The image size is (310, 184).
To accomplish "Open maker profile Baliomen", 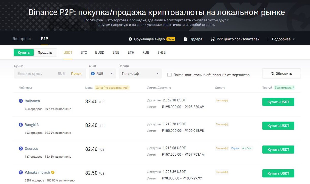I will click(32, 101).
